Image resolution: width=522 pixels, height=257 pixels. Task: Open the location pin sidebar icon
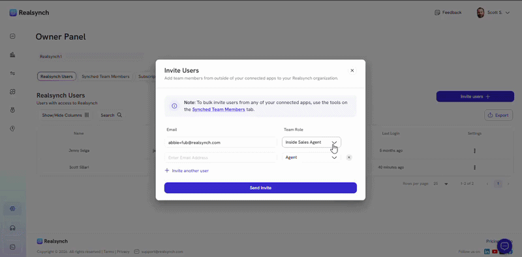pyautogui.click(x=12, y=129)
